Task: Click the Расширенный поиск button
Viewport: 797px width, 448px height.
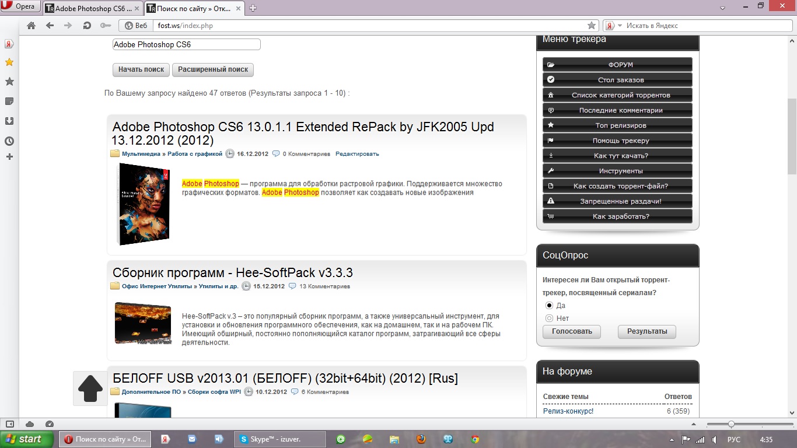Action: click(x=213, y=69)
